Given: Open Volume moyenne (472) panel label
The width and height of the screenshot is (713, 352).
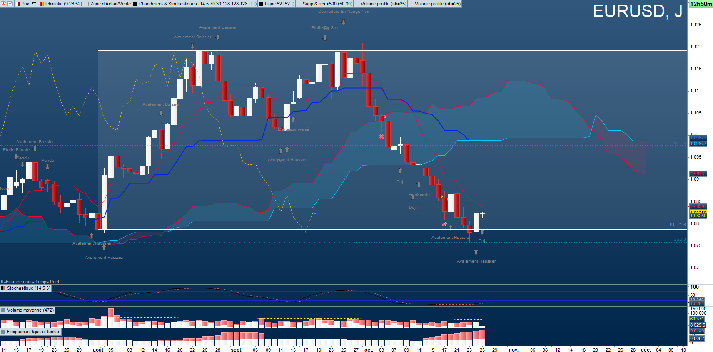Looking at the screenshot, I should [30, 310].
